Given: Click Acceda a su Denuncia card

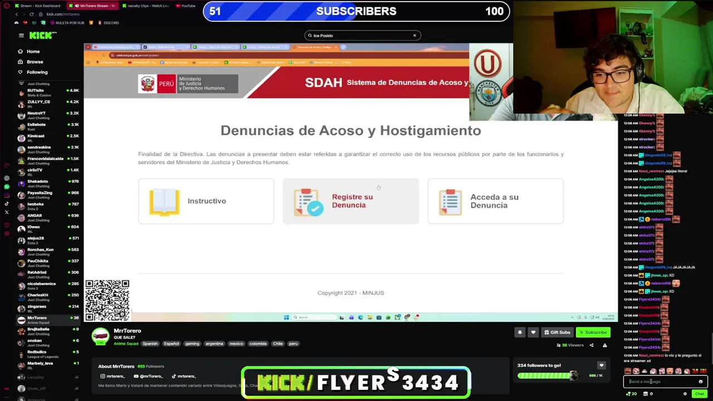Looking at the screenshot, I should click(495, 201).
